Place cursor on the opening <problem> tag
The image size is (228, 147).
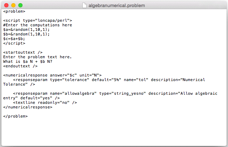tap(14, 12)
